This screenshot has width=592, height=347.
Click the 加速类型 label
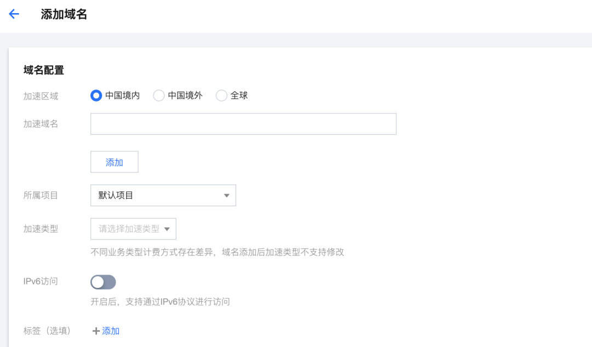[x=41, y=229]
